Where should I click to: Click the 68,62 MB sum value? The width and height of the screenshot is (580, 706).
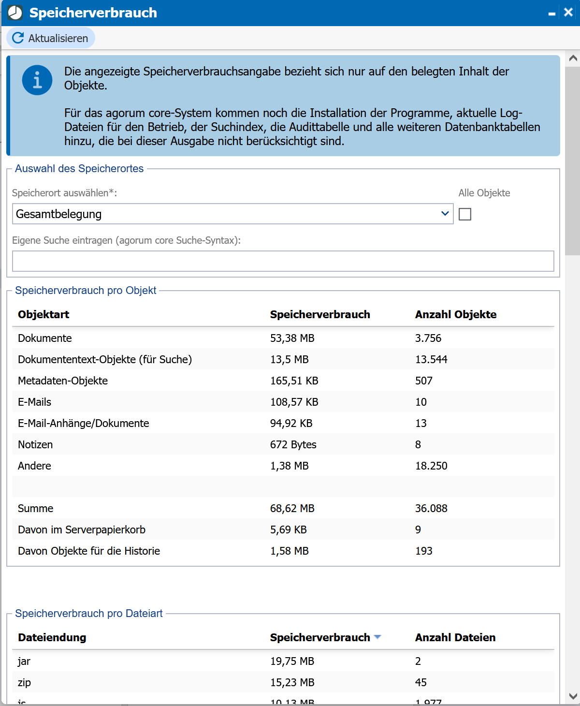[x=292, y=508]
